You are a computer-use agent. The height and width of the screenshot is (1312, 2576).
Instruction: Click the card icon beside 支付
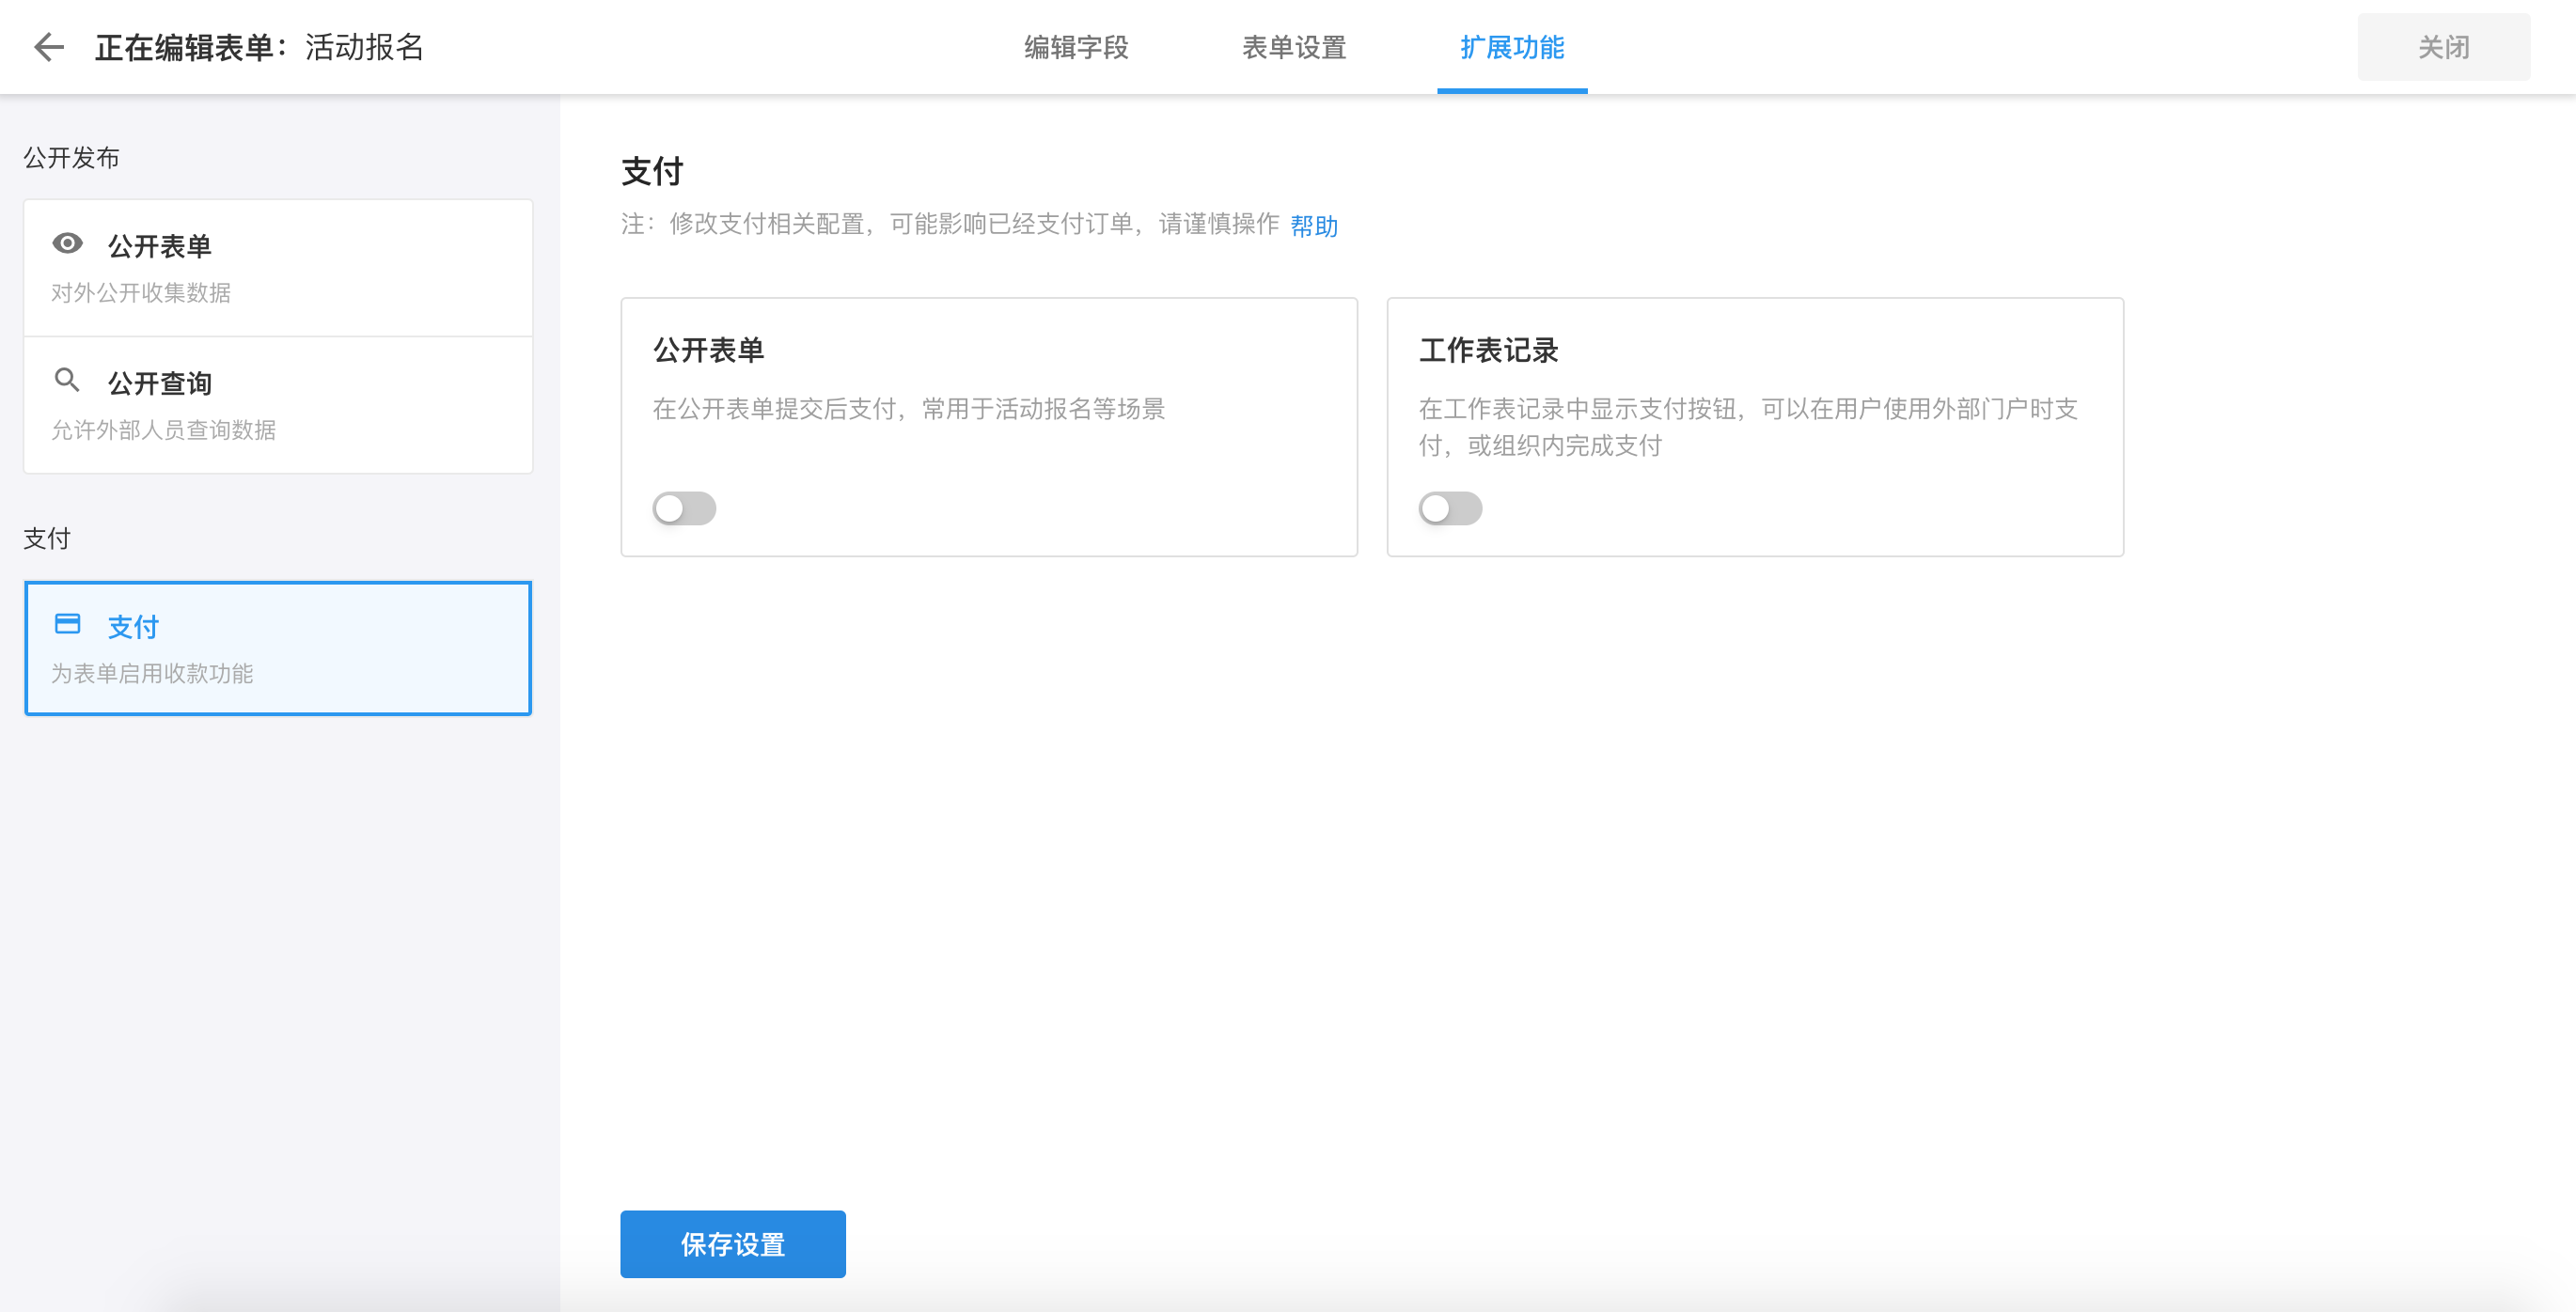pos(67,624)
